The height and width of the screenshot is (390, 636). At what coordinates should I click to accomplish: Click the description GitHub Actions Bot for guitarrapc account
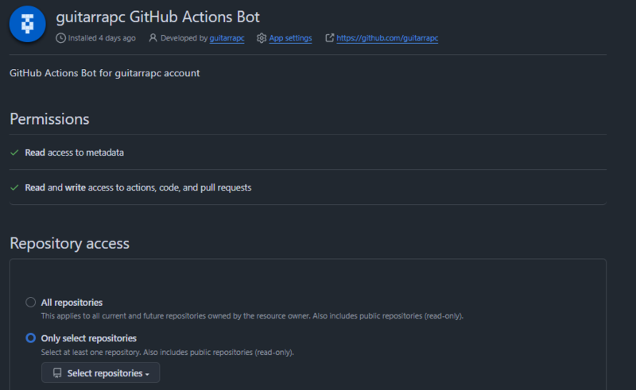[105, 73]
